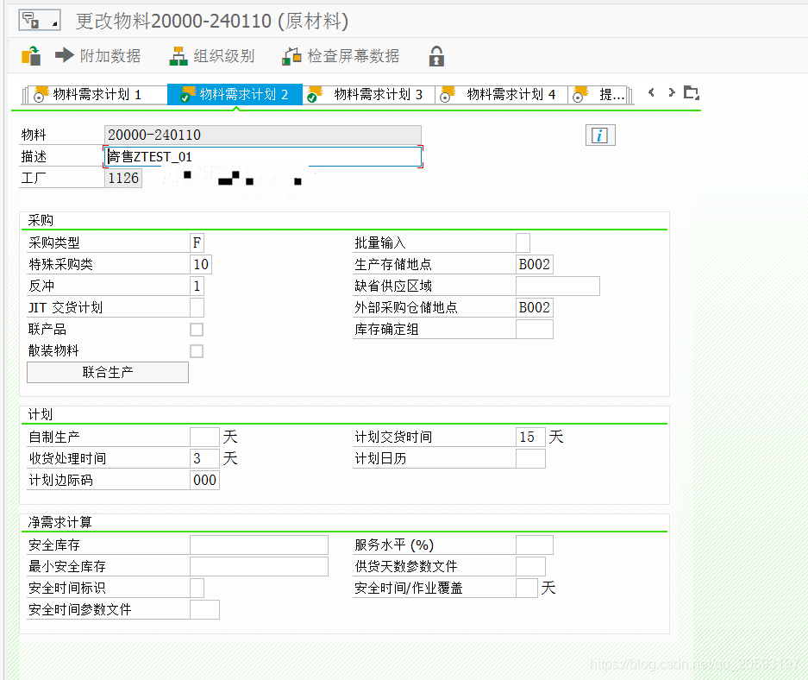
Task: Open Additional data (附加数据) arrow button
Action: 97,56
